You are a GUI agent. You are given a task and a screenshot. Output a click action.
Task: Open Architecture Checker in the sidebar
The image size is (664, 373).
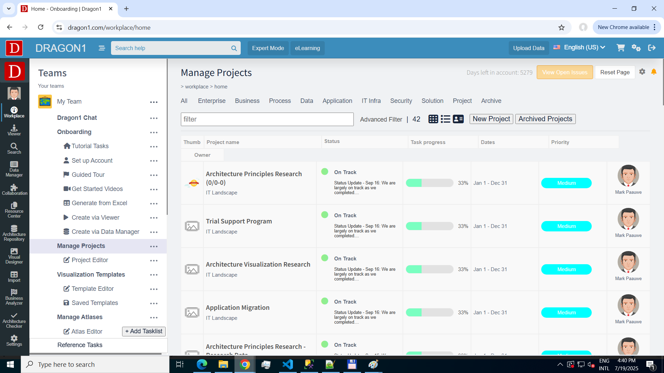(x=14, y=320)
